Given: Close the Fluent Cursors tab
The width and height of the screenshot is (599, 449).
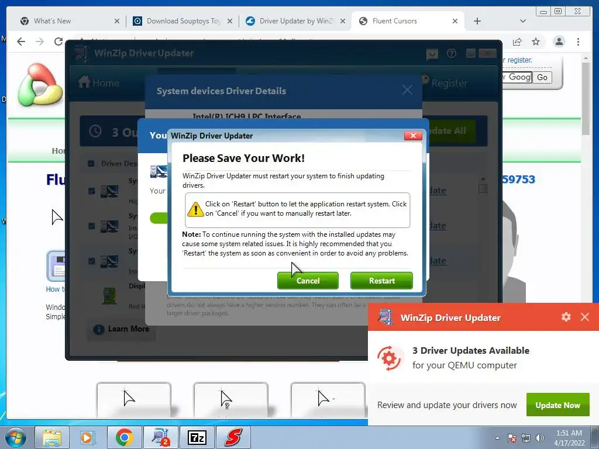Looking at the screenshot, I should 455,21.
